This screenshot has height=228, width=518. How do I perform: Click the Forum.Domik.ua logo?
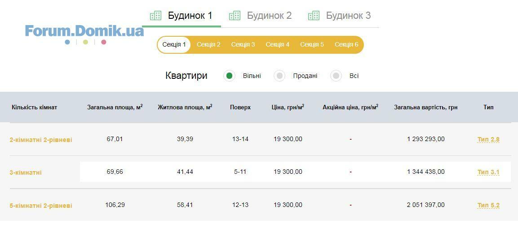pos(84,31)
